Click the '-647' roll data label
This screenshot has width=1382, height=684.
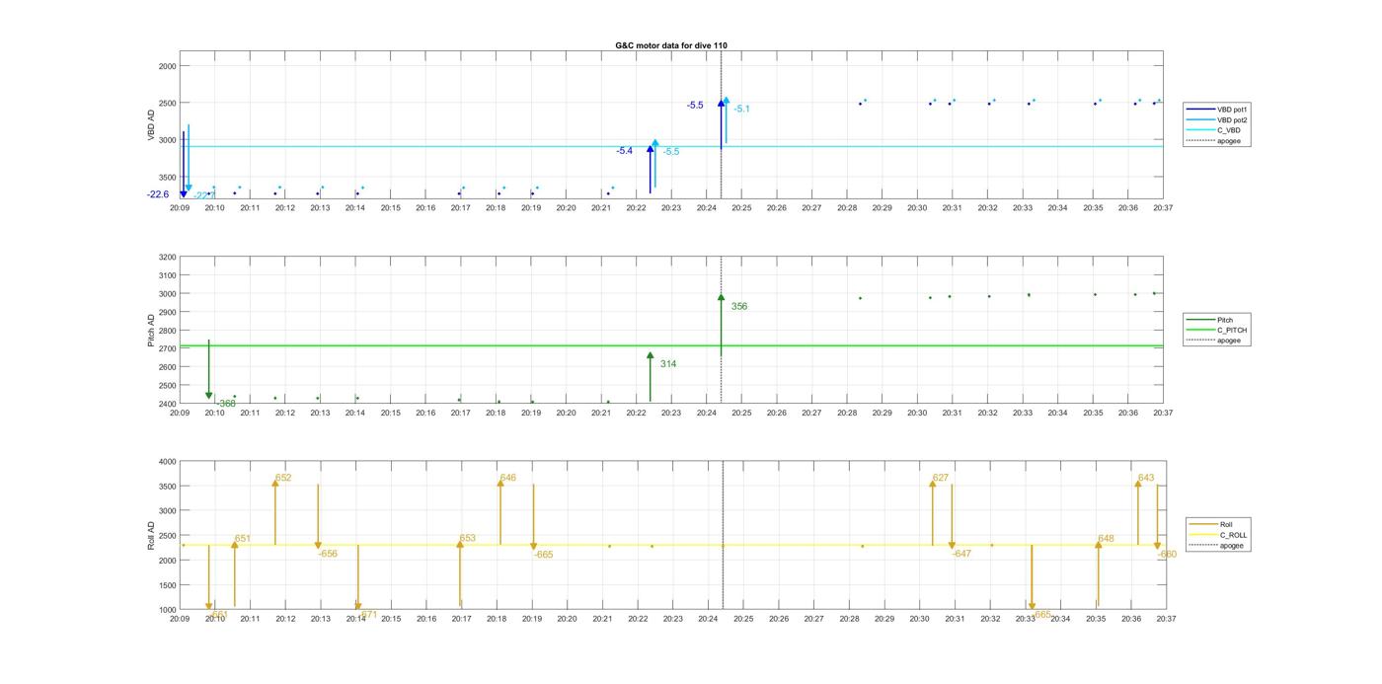point(961,554)
